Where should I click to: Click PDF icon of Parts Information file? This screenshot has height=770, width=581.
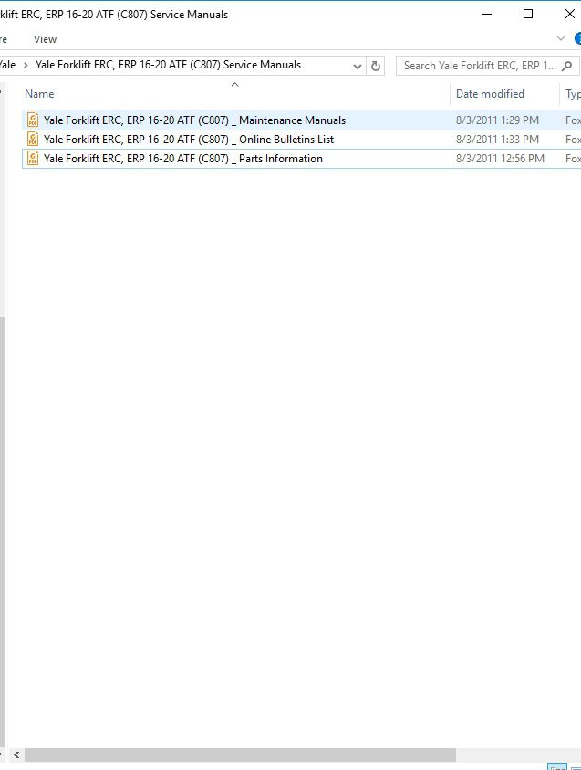[x=33, y=158]
